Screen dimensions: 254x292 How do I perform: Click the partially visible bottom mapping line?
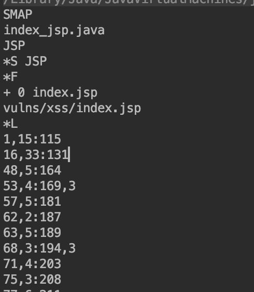(x=32, y=290)
